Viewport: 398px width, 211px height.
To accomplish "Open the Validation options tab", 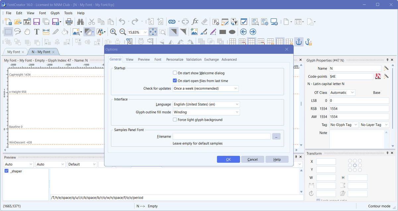I will point(194,60).
